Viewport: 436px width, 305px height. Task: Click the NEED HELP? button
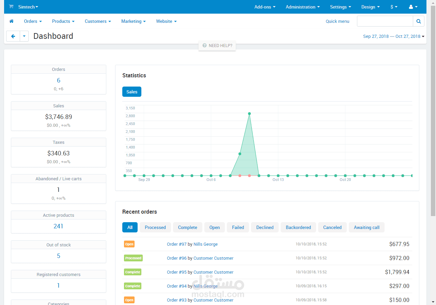tap(217, 45)
